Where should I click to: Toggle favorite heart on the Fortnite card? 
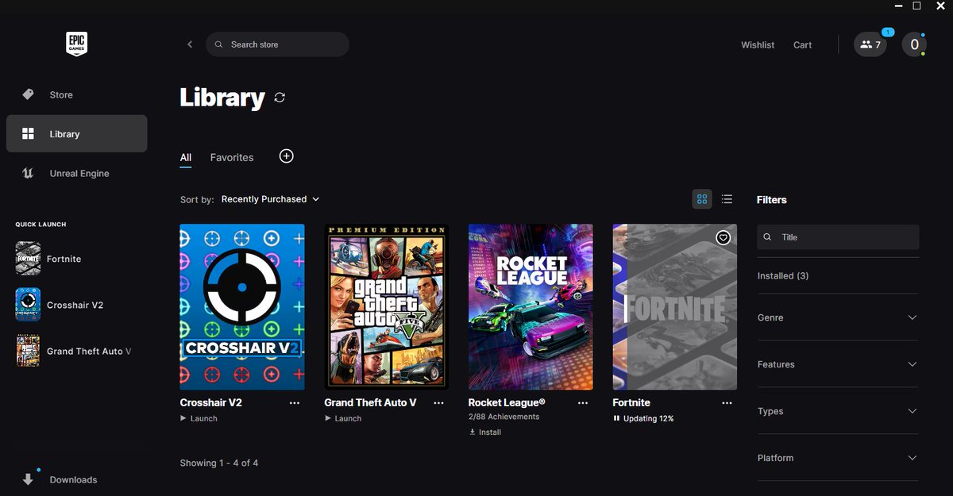[x=723, y=237]
